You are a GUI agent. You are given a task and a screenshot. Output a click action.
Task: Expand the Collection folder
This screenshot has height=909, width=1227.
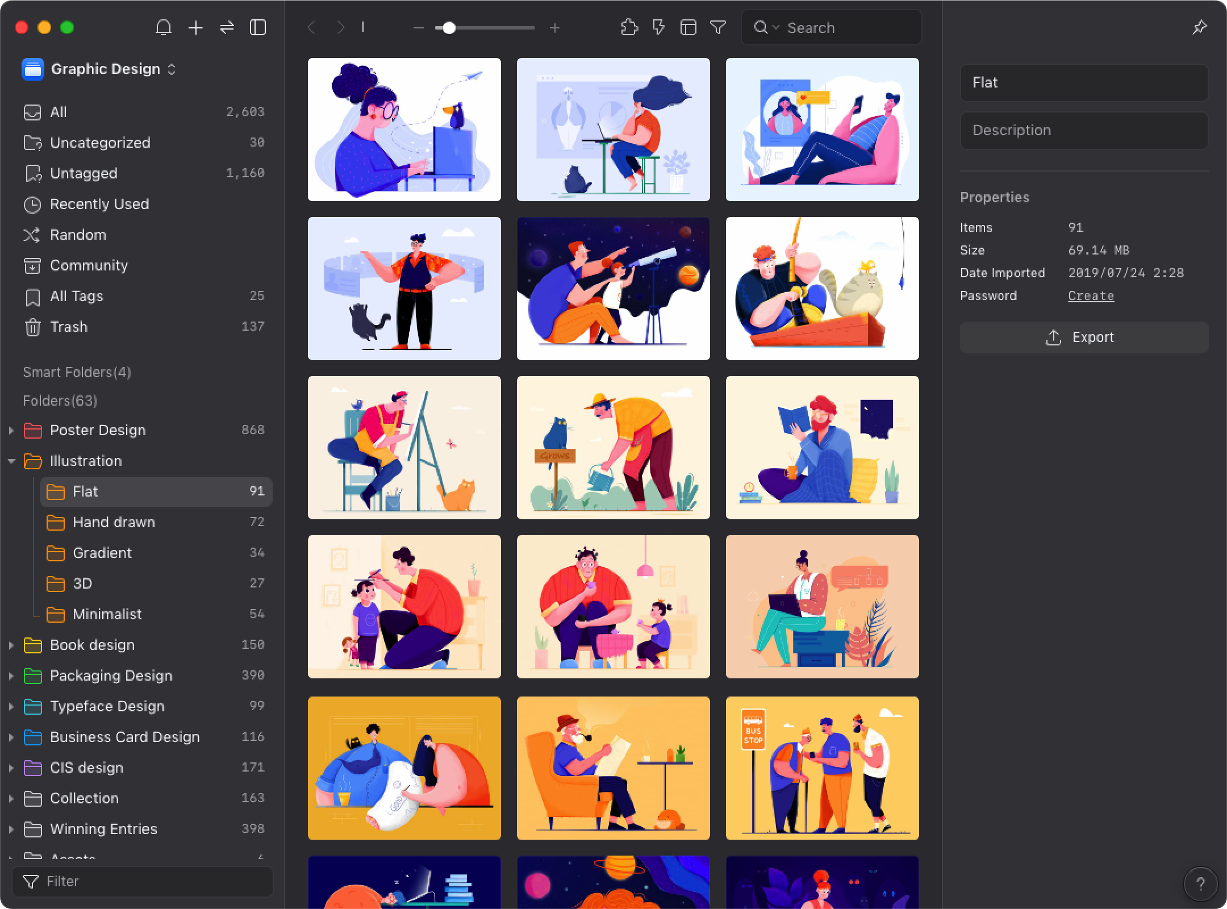[11, 798]
